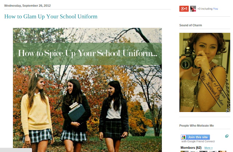Image resolution: width=233 pixels, height=152 pixels.
Task: Click the 'Members (62)' label
Action: (x=191, y=148)
